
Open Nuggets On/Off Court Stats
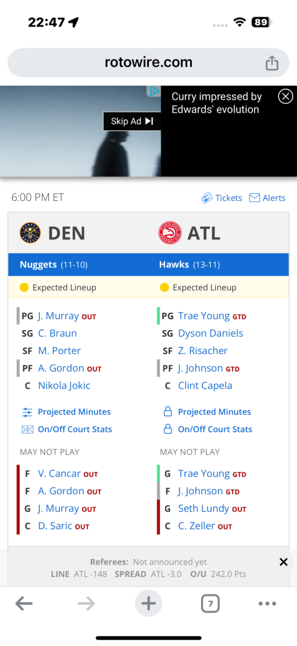66,430
